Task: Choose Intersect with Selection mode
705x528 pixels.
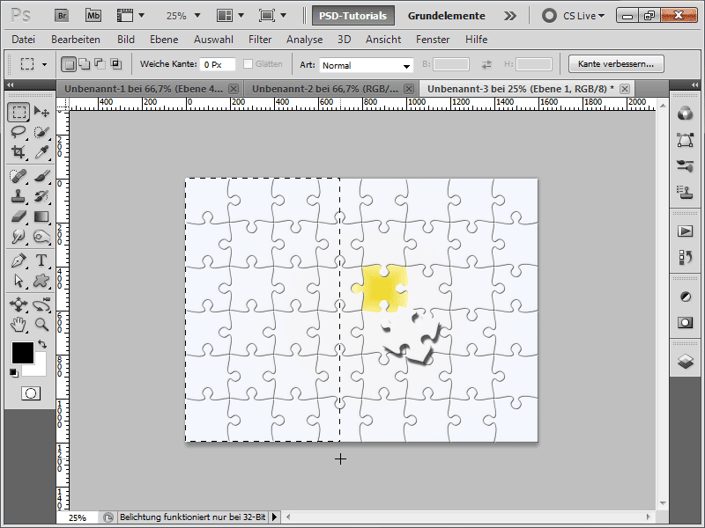Action: pos(116,64)
